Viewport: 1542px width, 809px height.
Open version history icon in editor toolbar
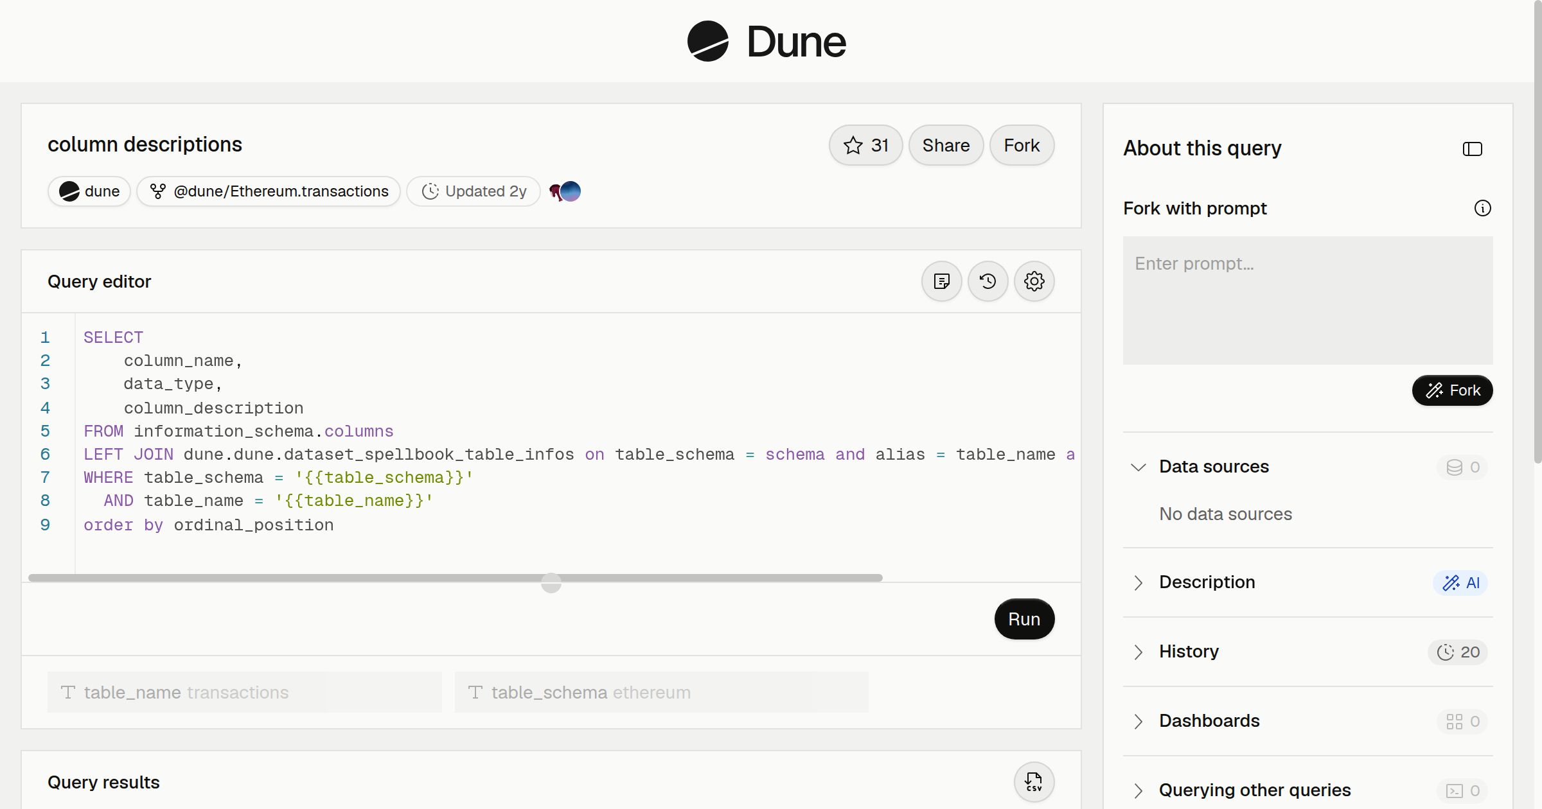coord(988,281)
